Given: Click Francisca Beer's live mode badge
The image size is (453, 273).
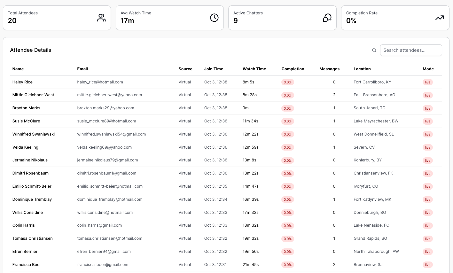Looking at the screenshot, I should click(x=427, y=265).
